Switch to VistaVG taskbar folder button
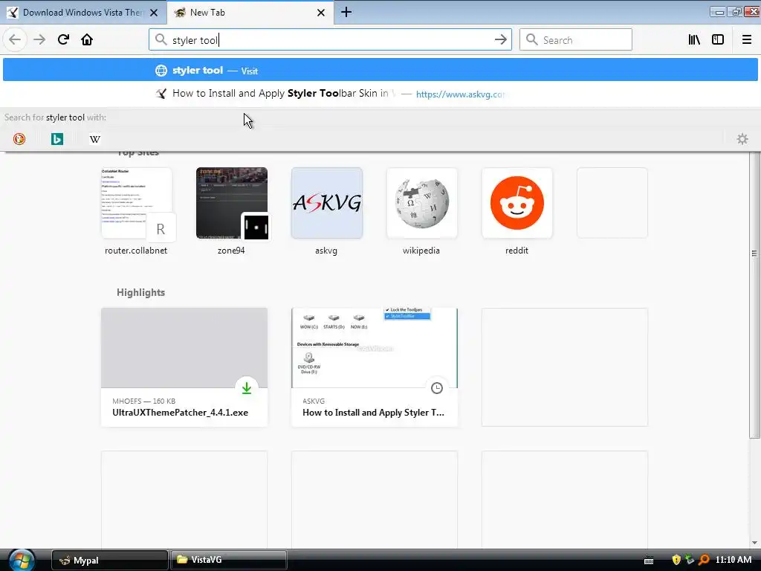The image size is (761, 571). pos(228,560)
